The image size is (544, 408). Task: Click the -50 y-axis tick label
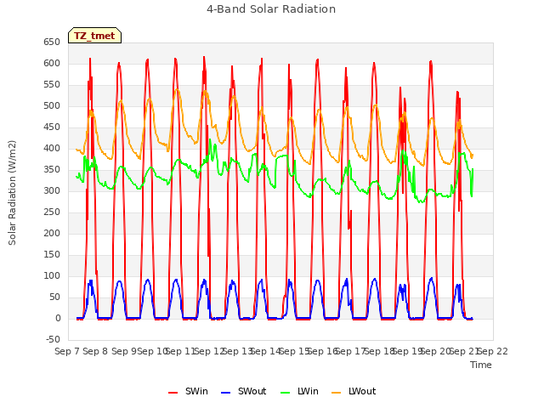tap(53, 340)
